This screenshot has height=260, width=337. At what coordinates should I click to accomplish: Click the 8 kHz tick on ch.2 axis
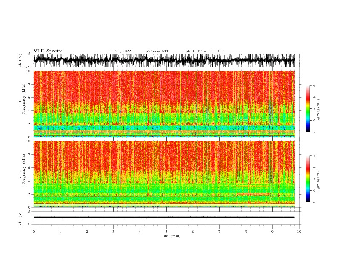29,155
